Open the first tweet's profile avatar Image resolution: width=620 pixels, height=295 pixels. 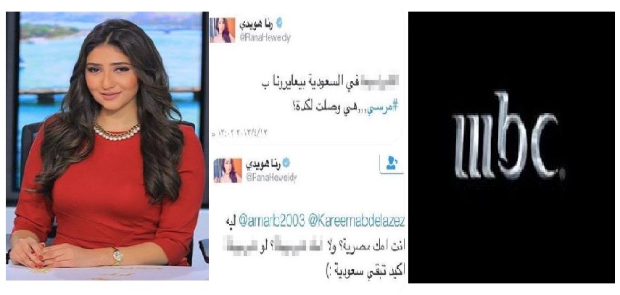point(223,30)
